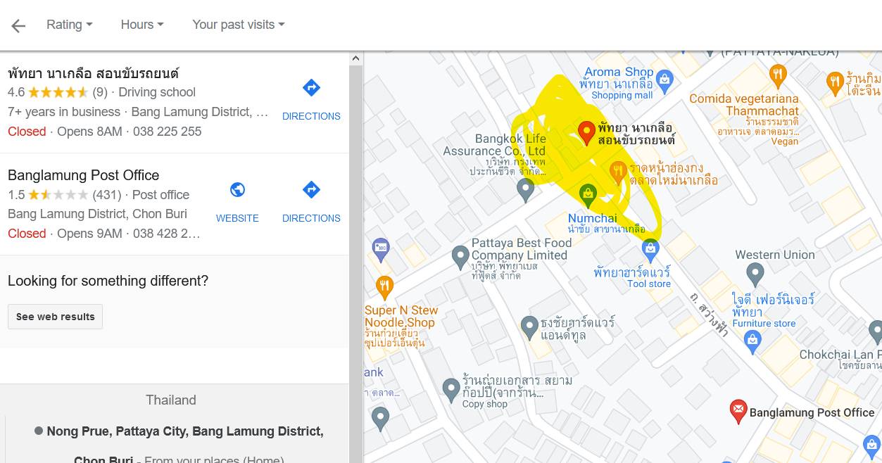The width and height of the screenshot is (882, 463).
Task: Click the Banglamung Post Office map label
Action: 812,413
